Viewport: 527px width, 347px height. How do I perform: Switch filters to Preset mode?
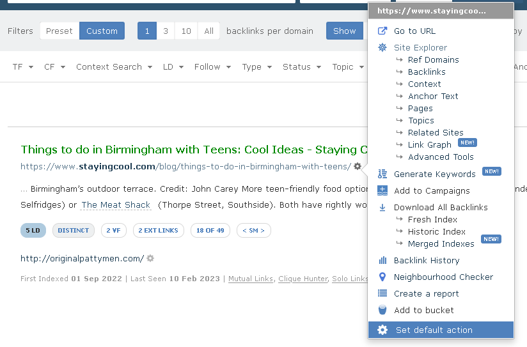[59, 31]
